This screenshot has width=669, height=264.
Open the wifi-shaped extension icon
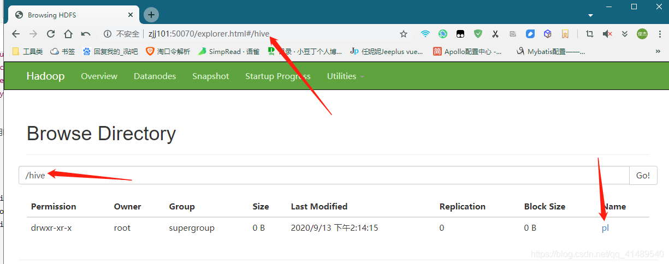[x=425, y=34]
